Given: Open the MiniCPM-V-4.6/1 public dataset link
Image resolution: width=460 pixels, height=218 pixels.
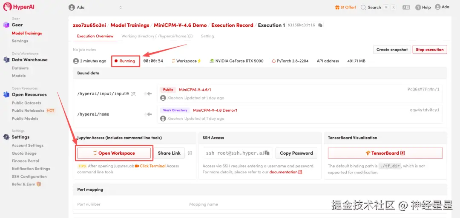Looking at the screenshot, I should pyautogui.click(x=195, y=90).
